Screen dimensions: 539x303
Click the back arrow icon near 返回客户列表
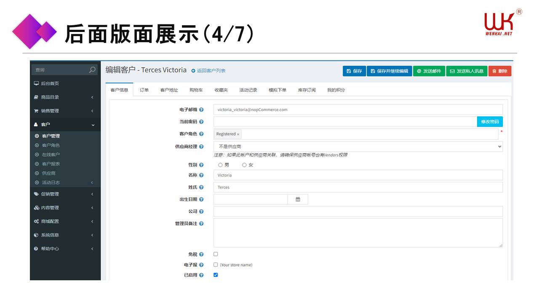pos(193,71)
